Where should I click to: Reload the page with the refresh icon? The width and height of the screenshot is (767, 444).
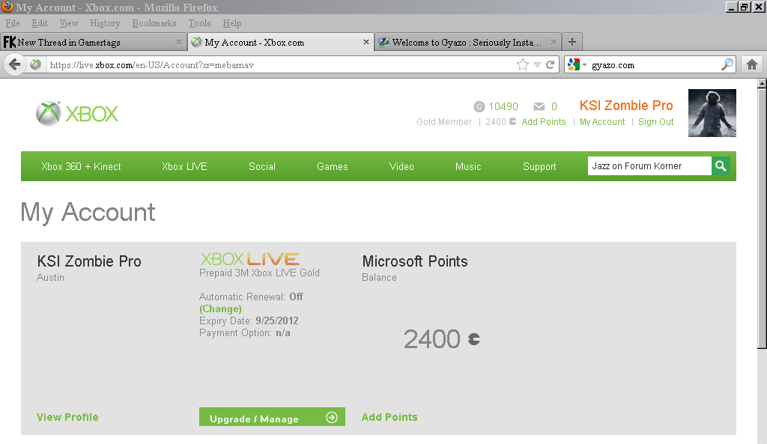550,64
